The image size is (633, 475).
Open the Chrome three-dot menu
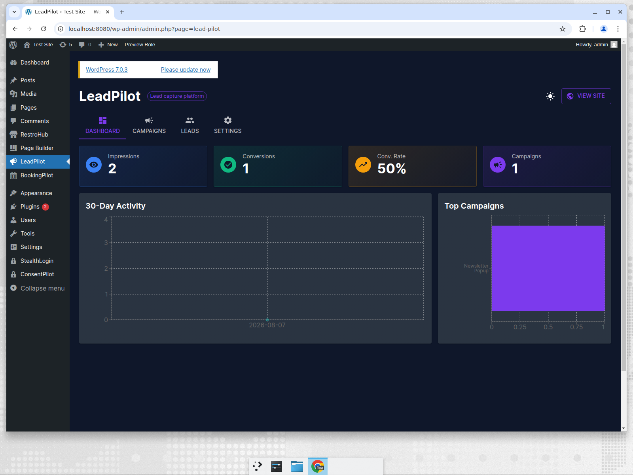[x=618, y=29]
